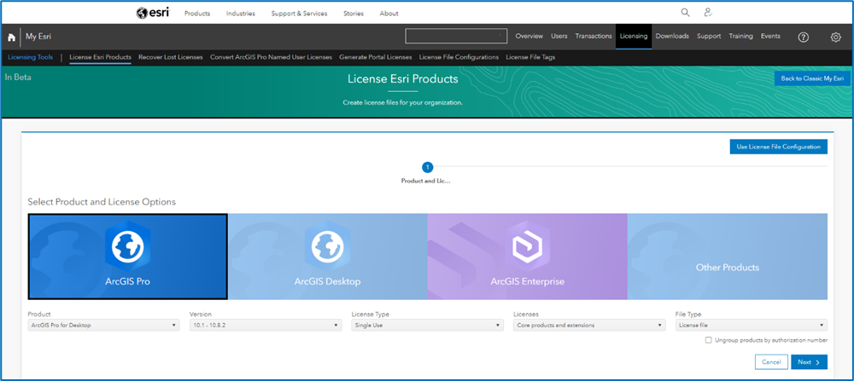This screenshot has width=854, height=381.
Task: Select the ArcGIS Enterprise product tile
Action: pos(527,257)
